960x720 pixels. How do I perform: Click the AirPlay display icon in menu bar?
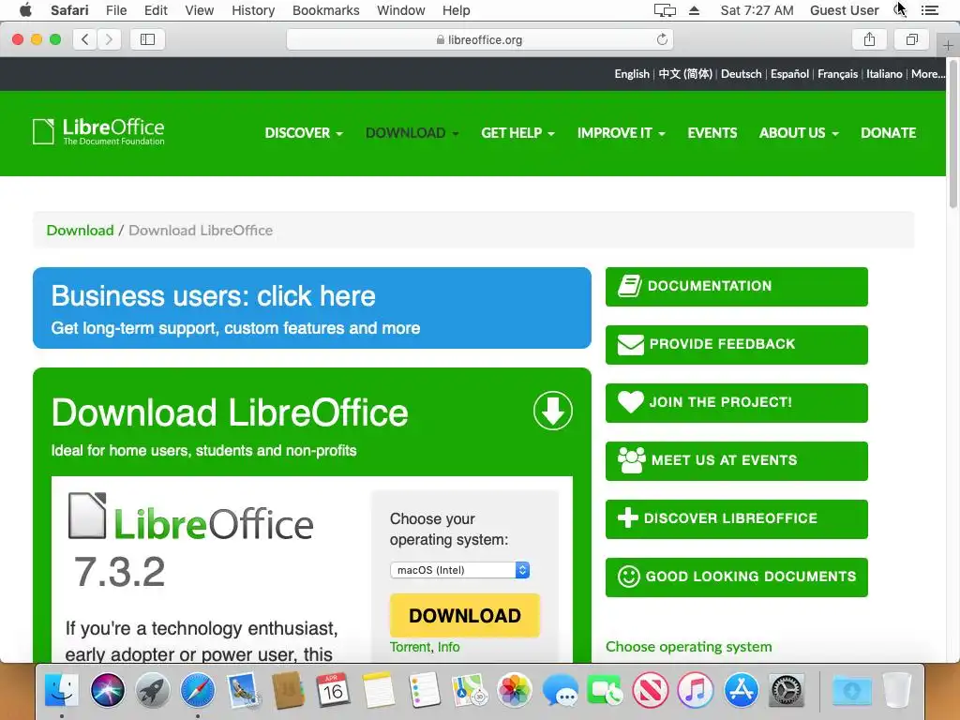coord(665,10)
